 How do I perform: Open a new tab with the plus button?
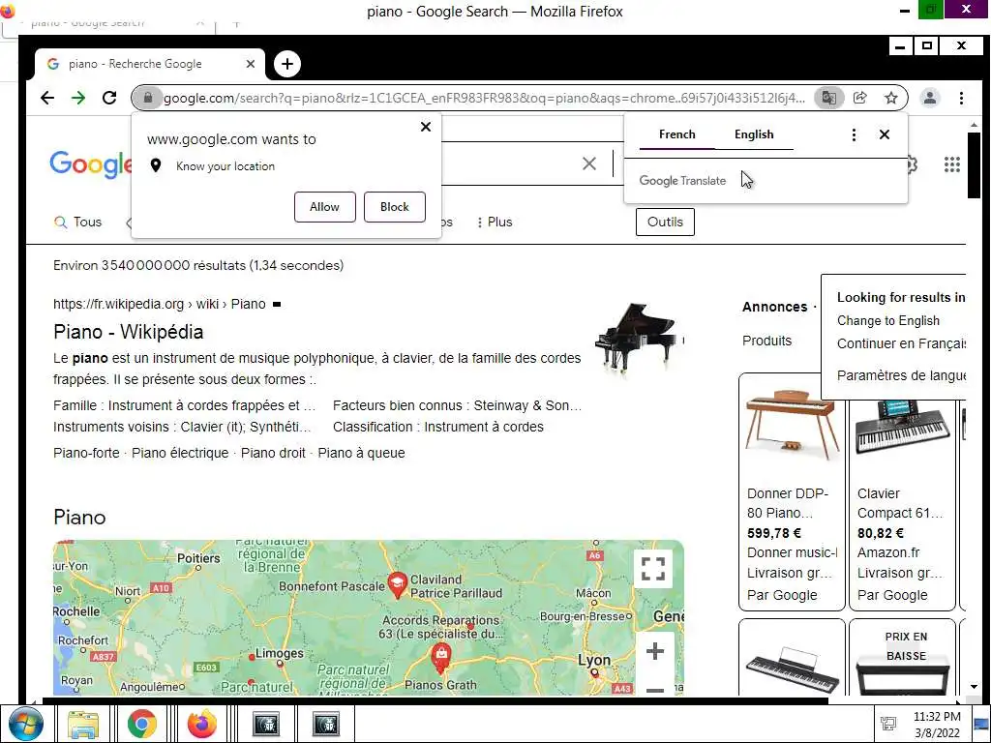click(x=286, y=64)
